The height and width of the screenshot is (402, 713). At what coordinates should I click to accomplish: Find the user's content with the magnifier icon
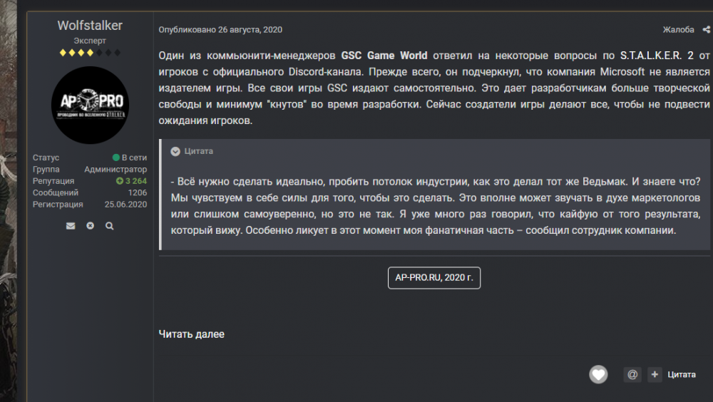[109, 226]
